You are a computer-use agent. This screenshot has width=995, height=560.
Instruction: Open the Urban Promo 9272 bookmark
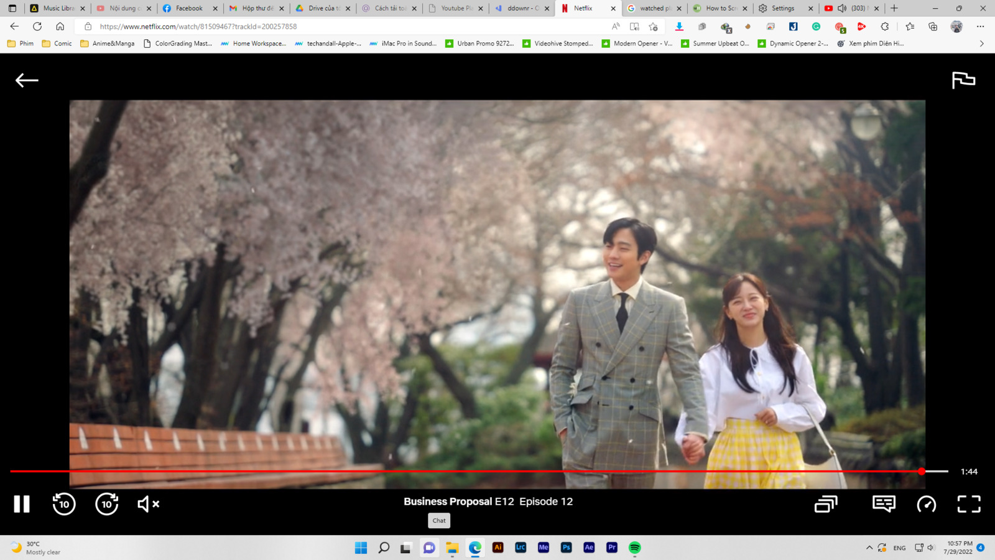[479, 44]
